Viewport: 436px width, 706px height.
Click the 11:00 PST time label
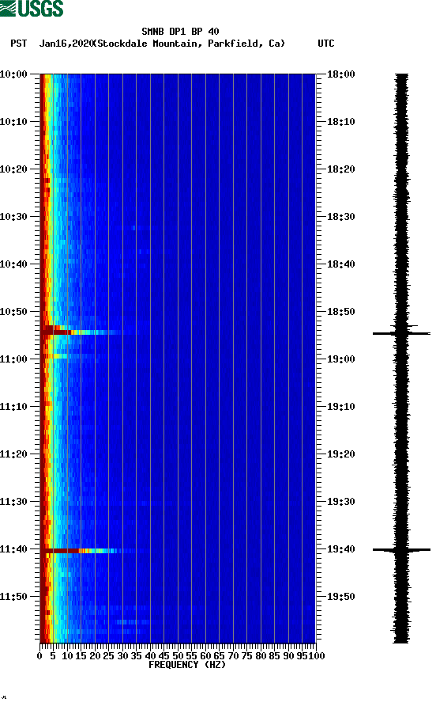[x=14, y=359]
